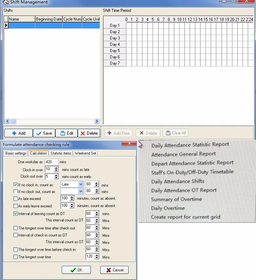Select the Day 4 row header

(115, 44)
